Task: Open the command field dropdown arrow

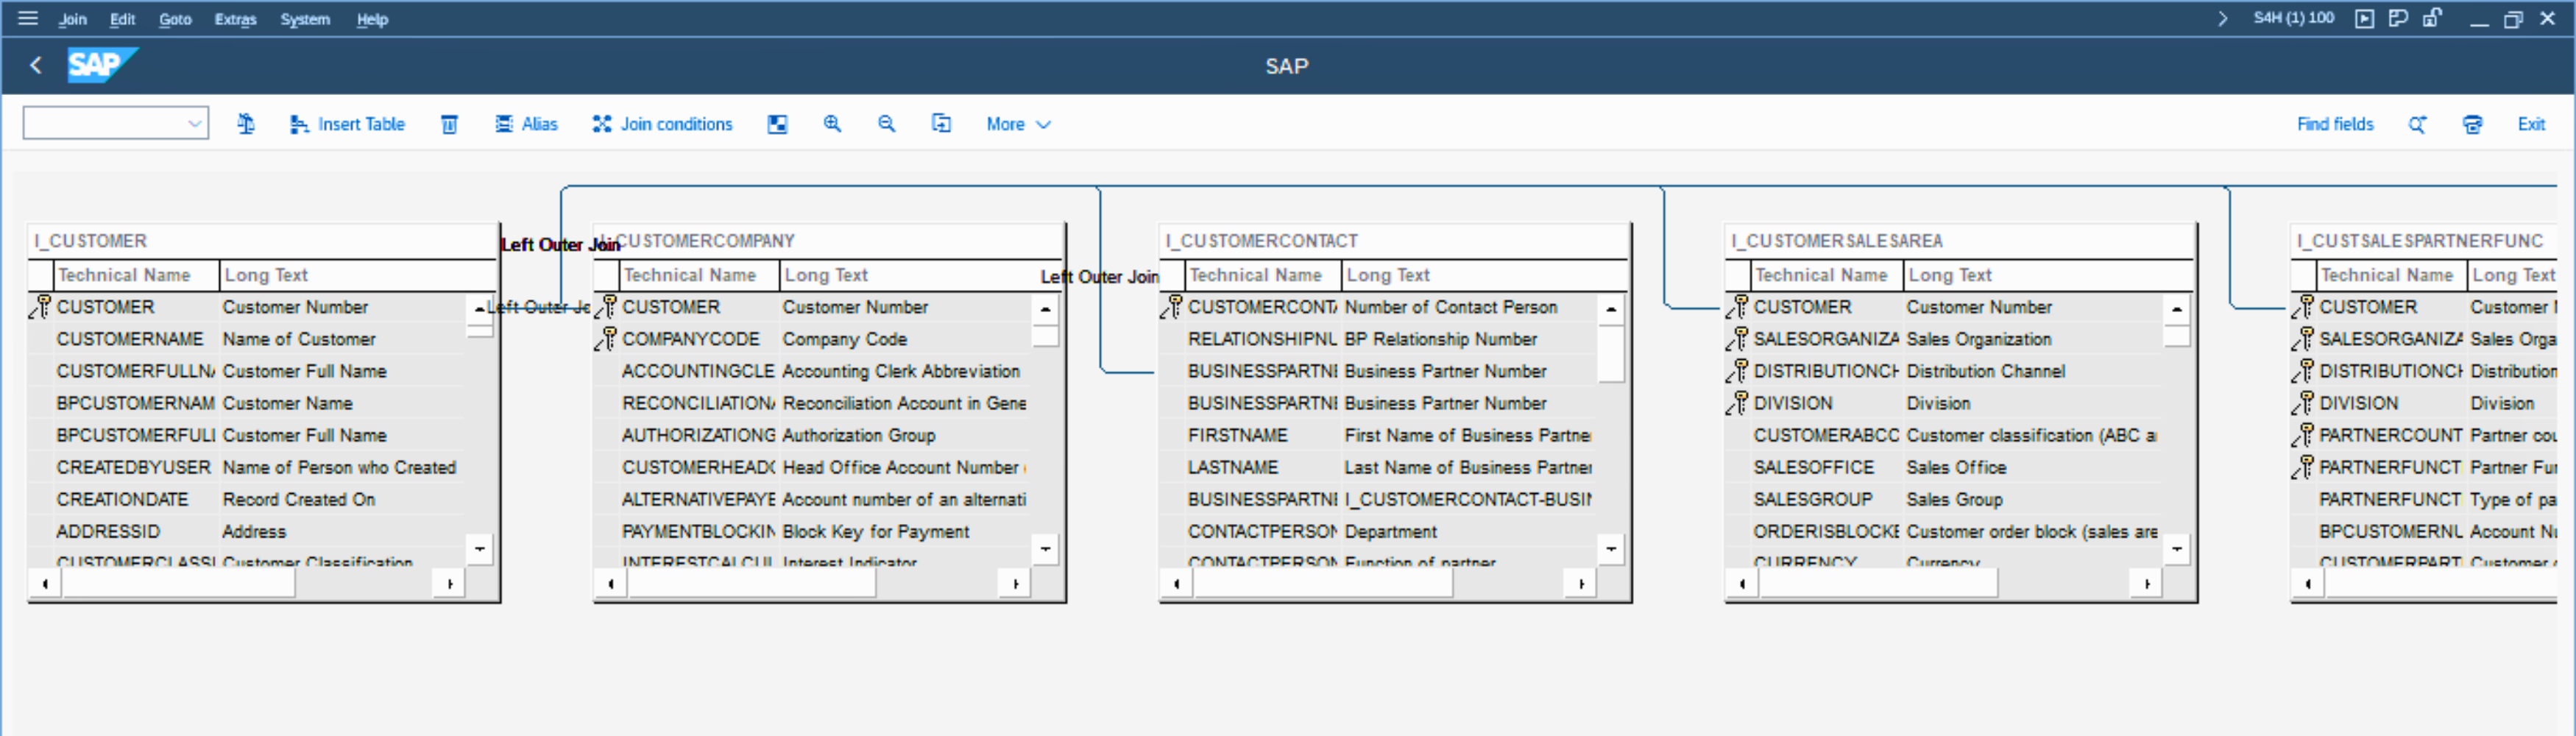Action: coord(195,124)
